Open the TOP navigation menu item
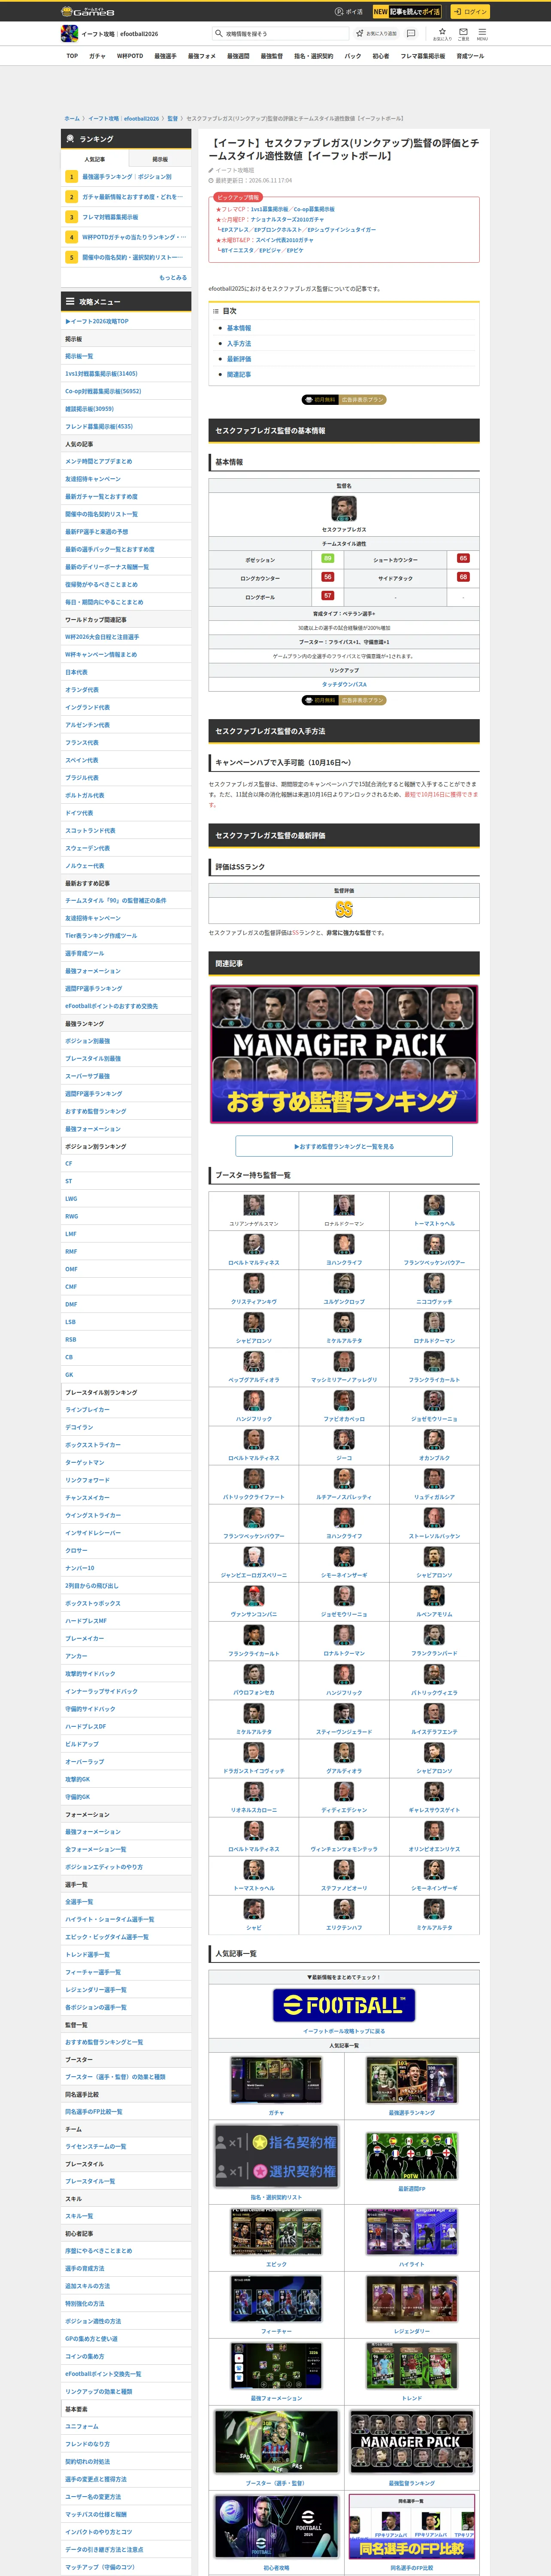The height and width of the screenshot is (2576, 551). coord(72,56)
